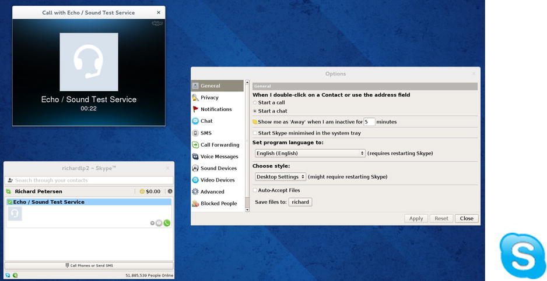Click the Options sidebar scroll-up arrow
This screenshot has height=281, width=547.
pos(247,82)
